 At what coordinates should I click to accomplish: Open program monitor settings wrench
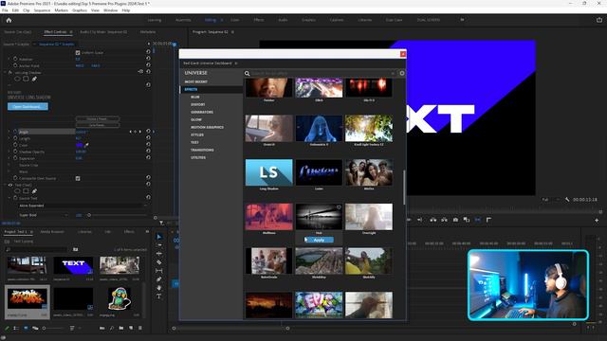point(567,200)
